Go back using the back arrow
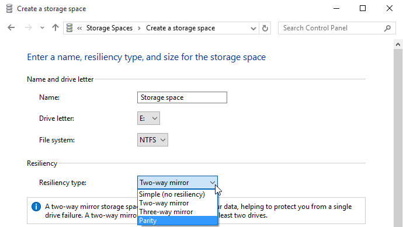Viewport: 403px width, 227px height. [11, 28]
